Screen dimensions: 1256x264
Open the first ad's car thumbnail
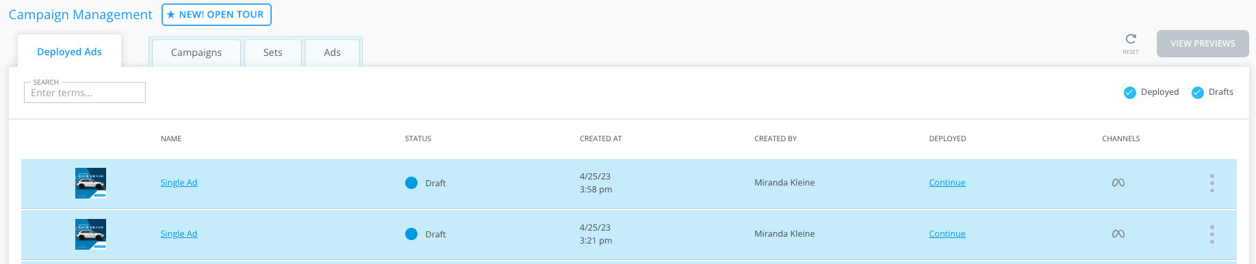click(x=90, y=183)
